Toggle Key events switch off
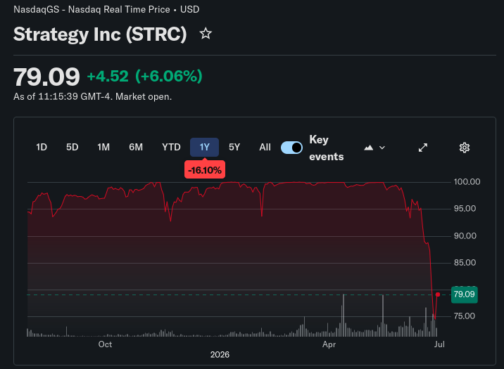The height and width of the screenshot is (369, 504). [291, 148]
